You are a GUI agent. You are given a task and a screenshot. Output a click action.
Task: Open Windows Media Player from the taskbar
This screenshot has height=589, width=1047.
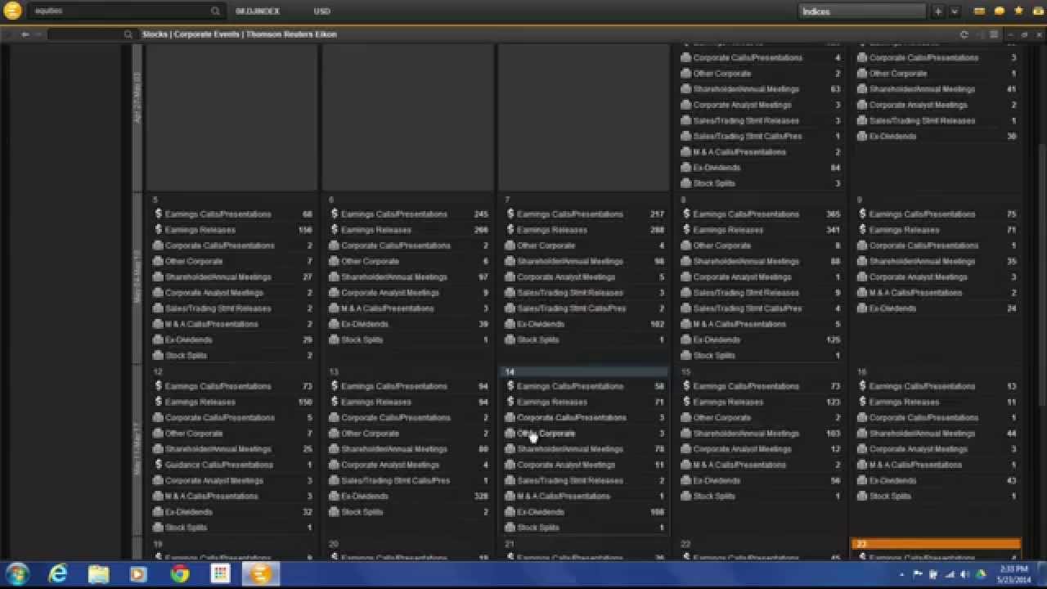tap(138, 574)
